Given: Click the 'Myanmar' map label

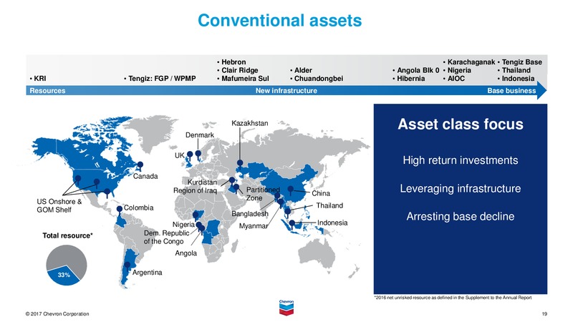Looking at the screenshot, I should pyautogui.click(x=254, y=226).
